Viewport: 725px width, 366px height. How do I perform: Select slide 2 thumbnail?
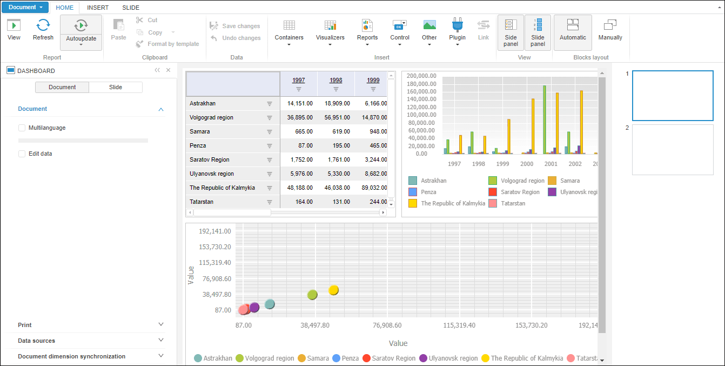(673, 150)
